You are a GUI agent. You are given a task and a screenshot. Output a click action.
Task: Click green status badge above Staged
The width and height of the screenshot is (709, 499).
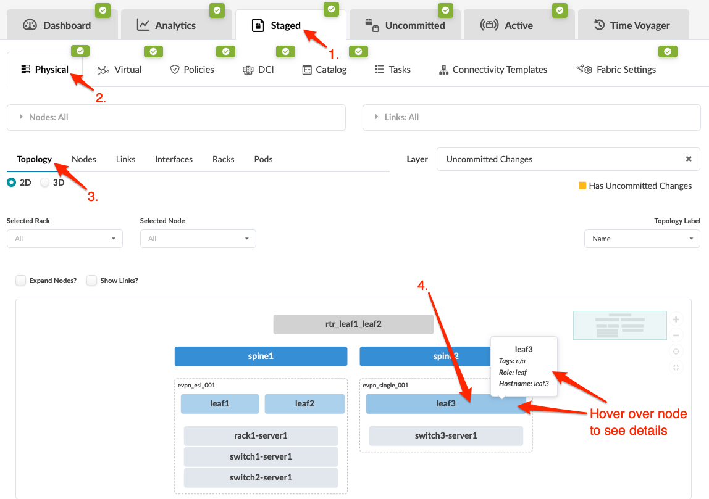(332, 9)
